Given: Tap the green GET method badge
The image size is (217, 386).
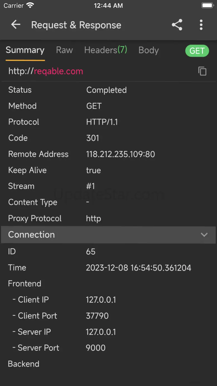Looking at the screenshot, I should point(197,51).
